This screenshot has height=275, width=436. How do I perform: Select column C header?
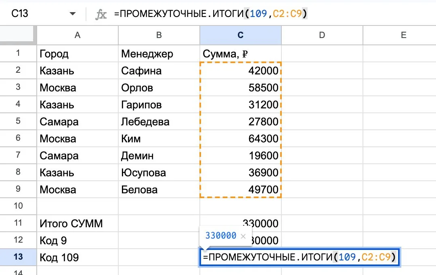[241, 35]
